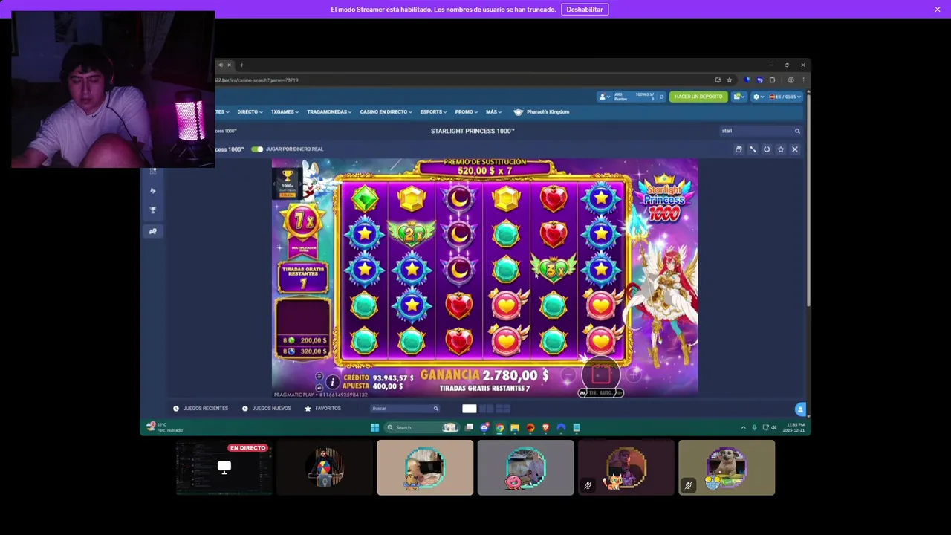
Task: Expand game to fullscreen
Action: [753, 149]
